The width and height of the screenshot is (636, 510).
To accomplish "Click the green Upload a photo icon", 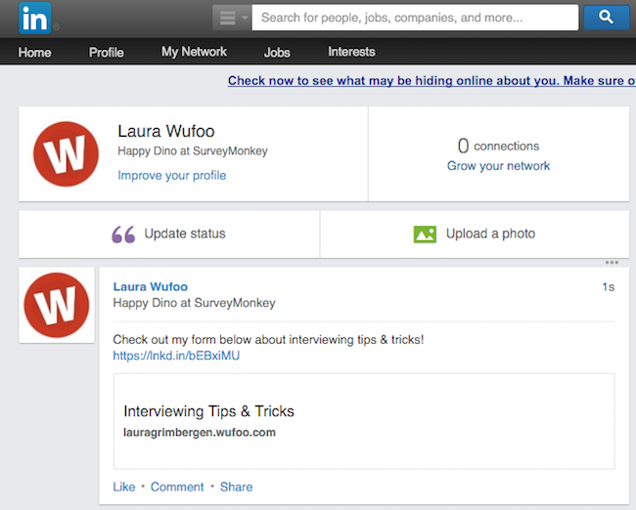I will point(425,234).
